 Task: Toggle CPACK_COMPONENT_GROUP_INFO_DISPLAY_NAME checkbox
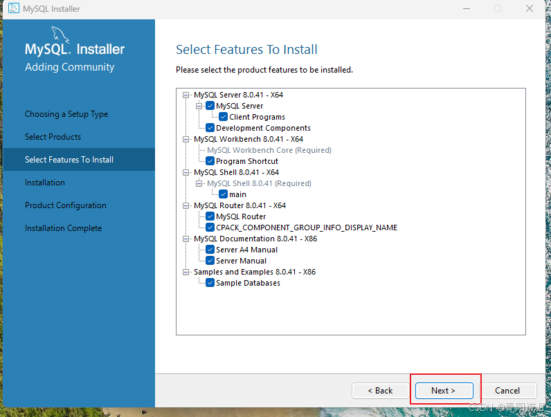point(210,228)
